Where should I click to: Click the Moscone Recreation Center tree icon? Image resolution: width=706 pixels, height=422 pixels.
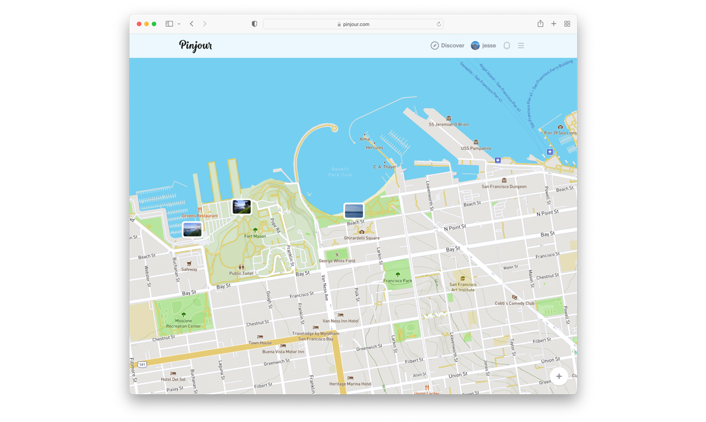[183, 315]
